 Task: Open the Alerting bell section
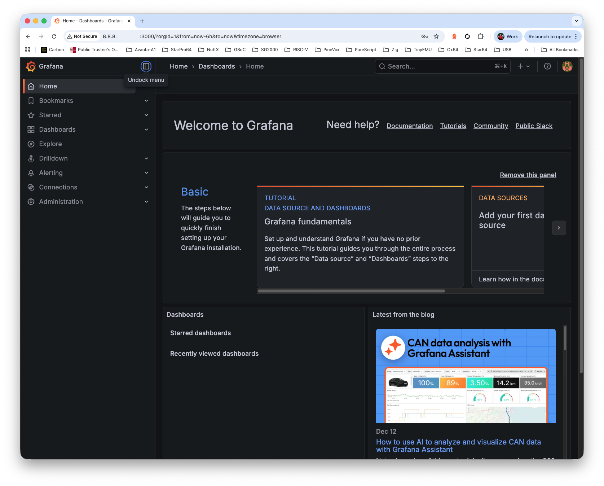coord(51,172)
